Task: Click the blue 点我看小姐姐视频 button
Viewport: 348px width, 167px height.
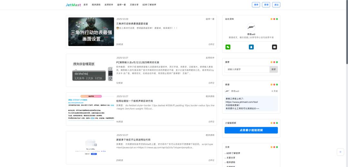Action: pyautogui.click(x=251, y=130)
